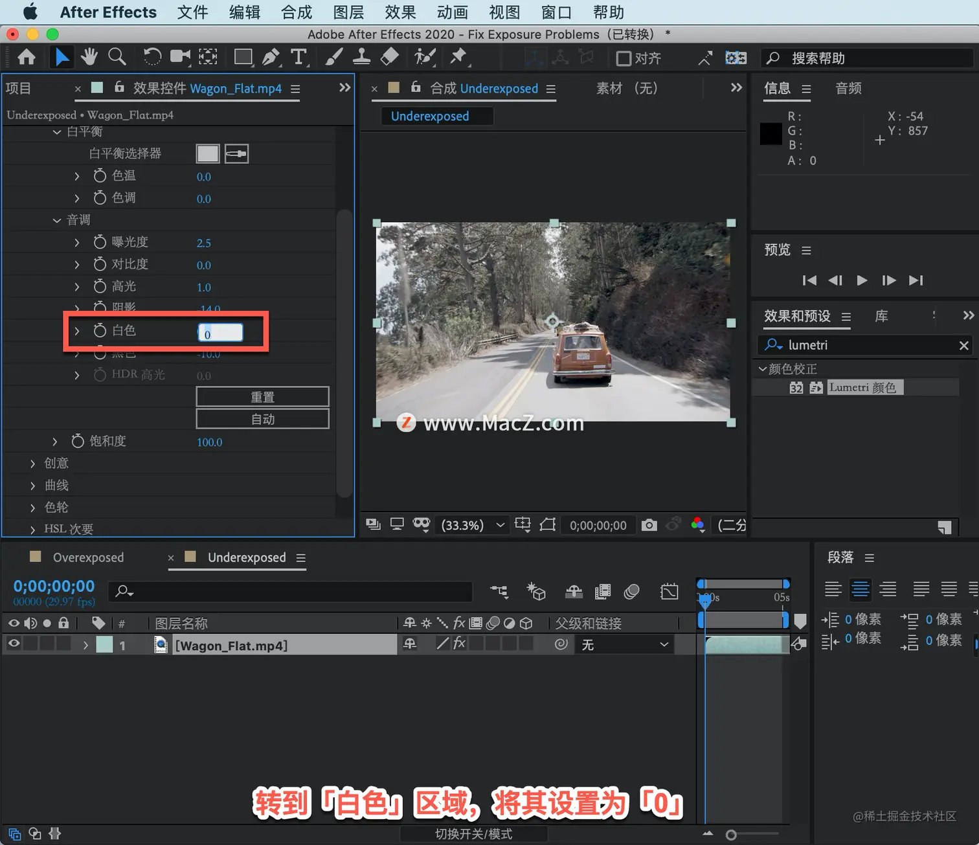Click the 重置 button
The height and width of the screenshot is (845, 979).
point(262,397)
